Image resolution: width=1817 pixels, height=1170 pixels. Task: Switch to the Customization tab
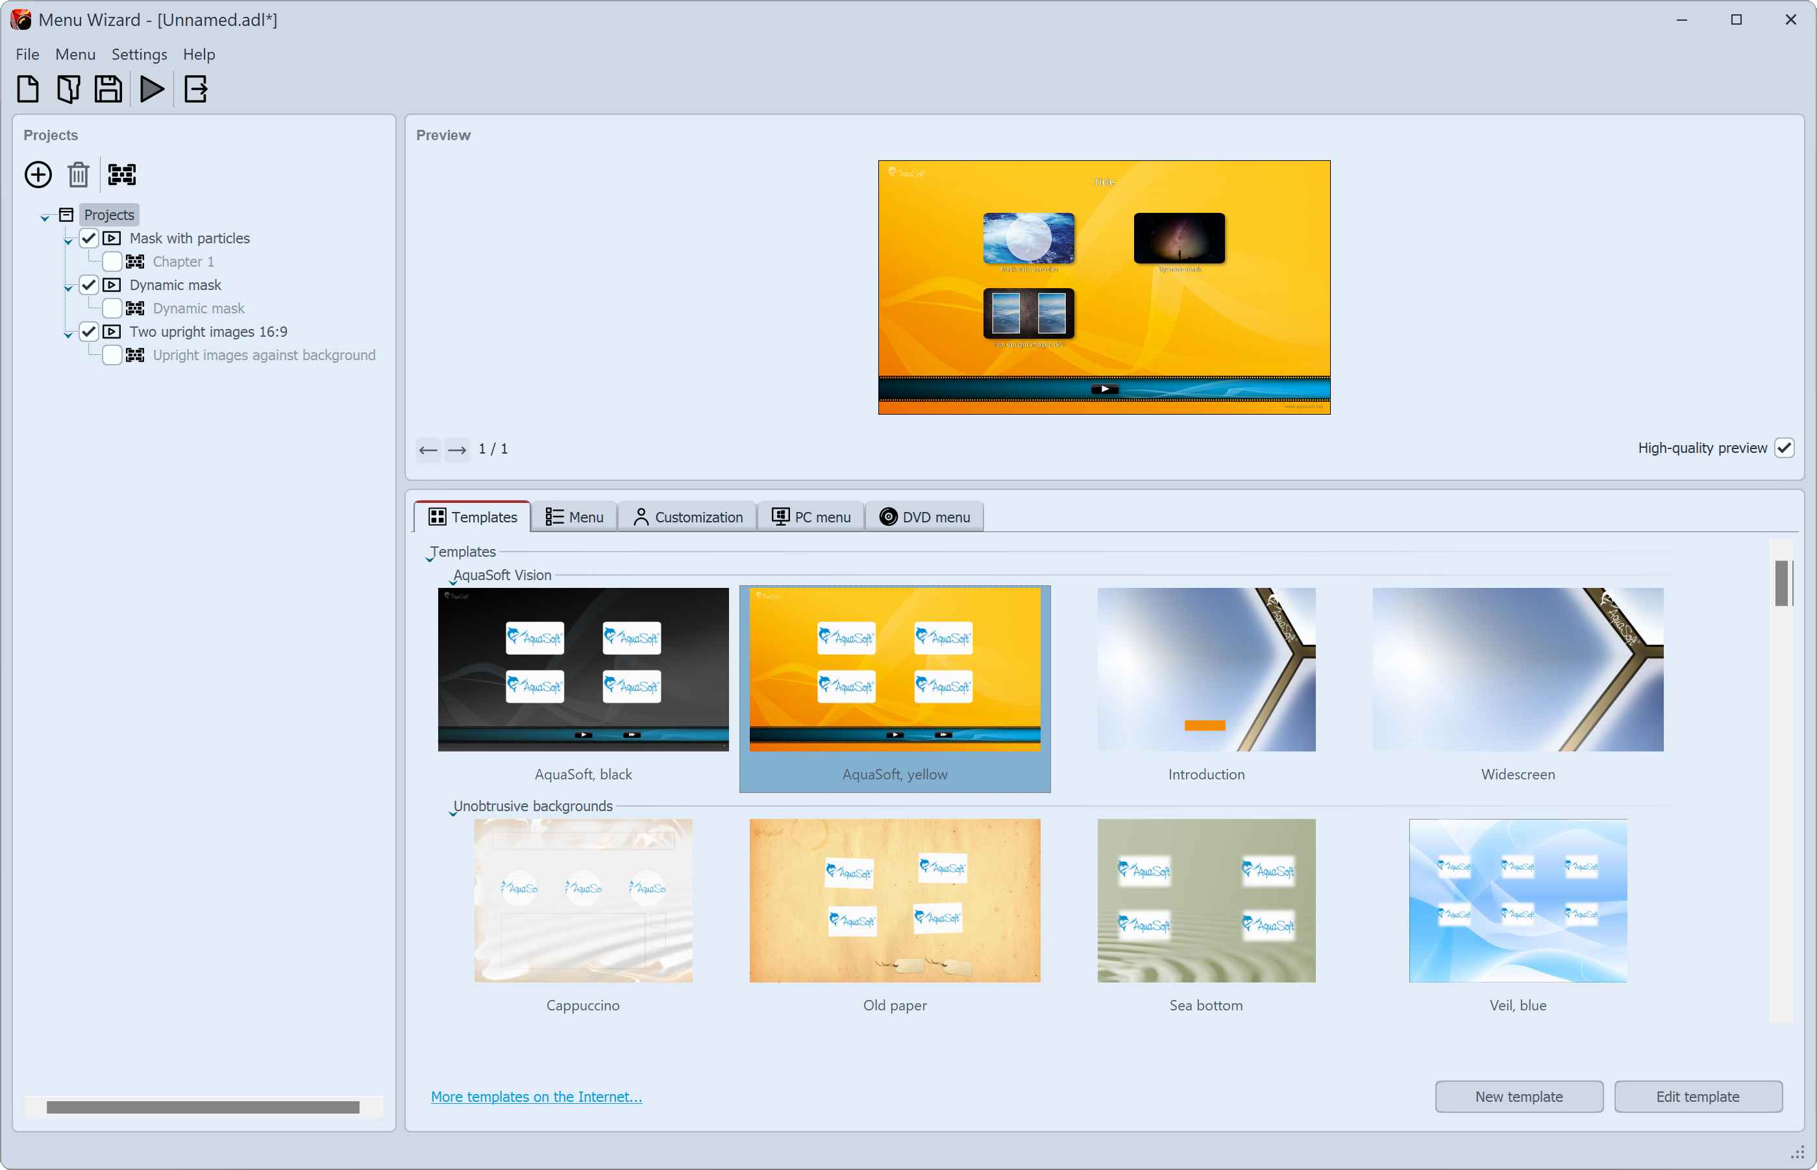pos(687,516)
